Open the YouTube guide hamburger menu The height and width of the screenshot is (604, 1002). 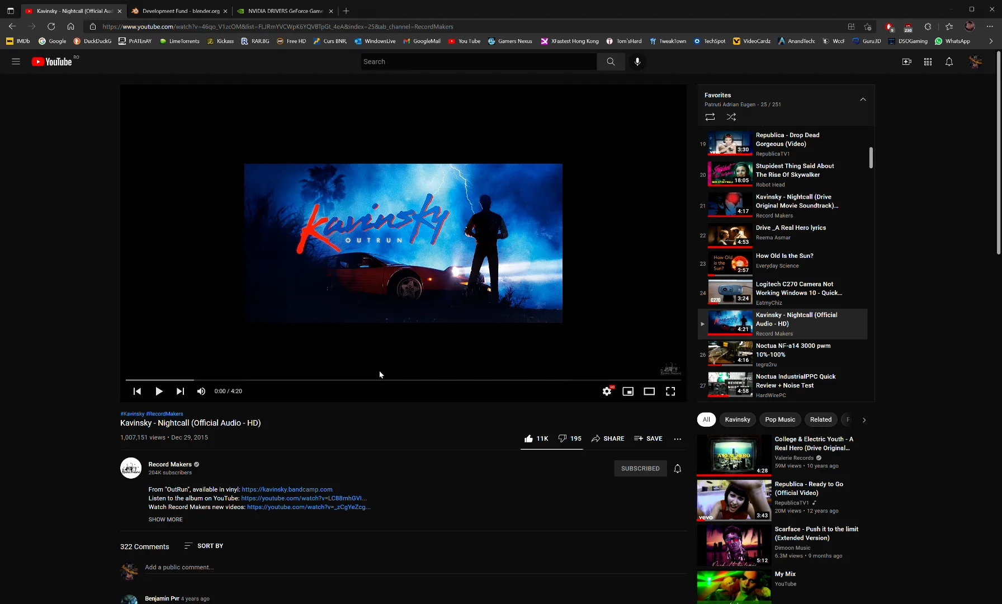[x=16, y=62]
